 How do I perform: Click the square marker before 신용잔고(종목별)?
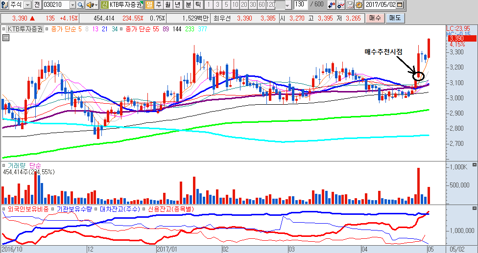(144, 209)
